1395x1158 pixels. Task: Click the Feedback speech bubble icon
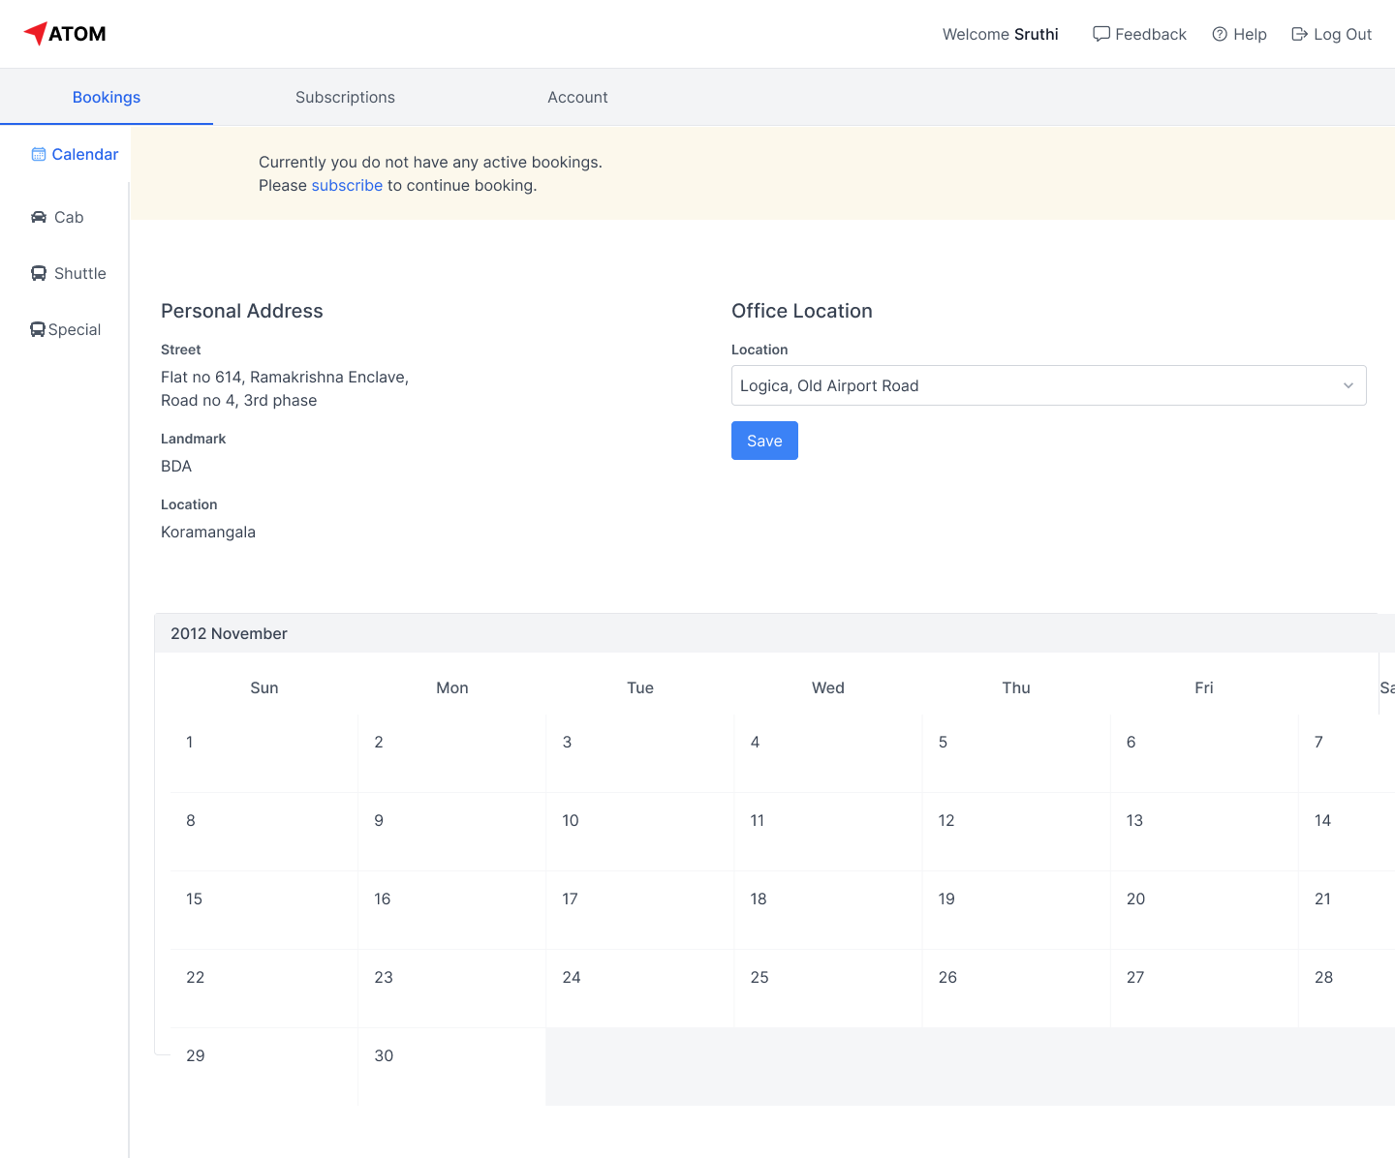point(1101,34)
